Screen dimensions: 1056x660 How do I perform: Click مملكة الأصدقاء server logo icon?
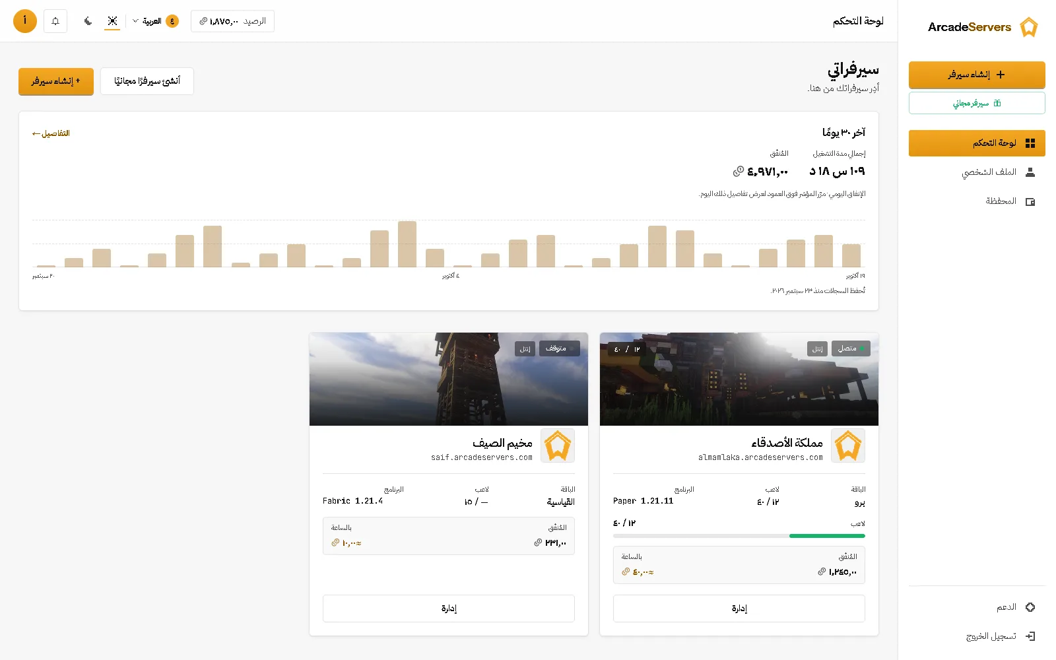(848, 445)
